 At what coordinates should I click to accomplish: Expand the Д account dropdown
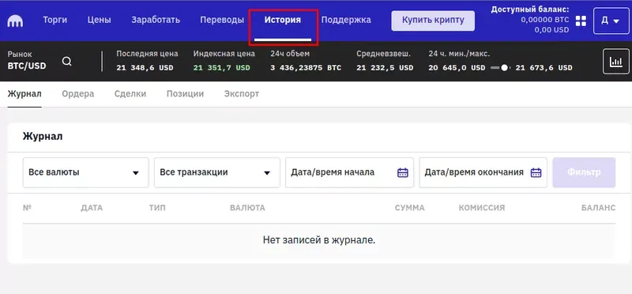click(611, 21)
